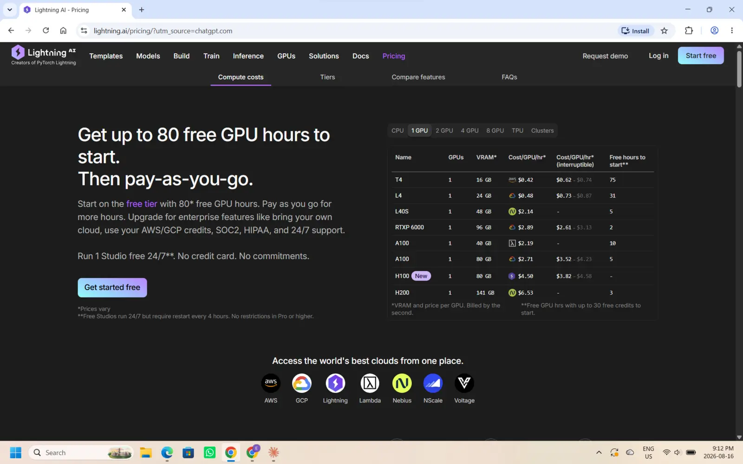View site information for lightning.ai
This screenshot has width=743, height=464.
coord(84,31)
